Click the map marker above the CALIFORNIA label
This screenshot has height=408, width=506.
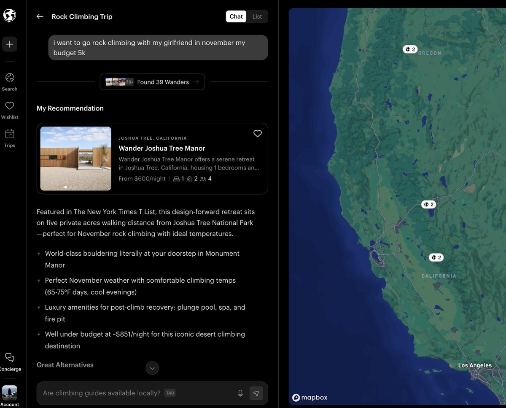[x=436, y=257]
